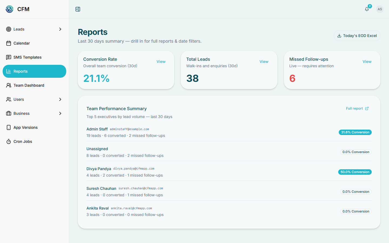Click the Missed Follow-ups count 6
389x243 pixels.
292,78
